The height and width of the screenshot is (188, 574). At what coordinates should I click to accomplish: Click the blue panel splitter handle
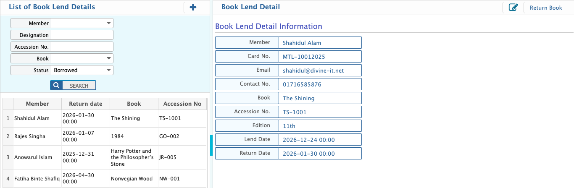(211, 145)
